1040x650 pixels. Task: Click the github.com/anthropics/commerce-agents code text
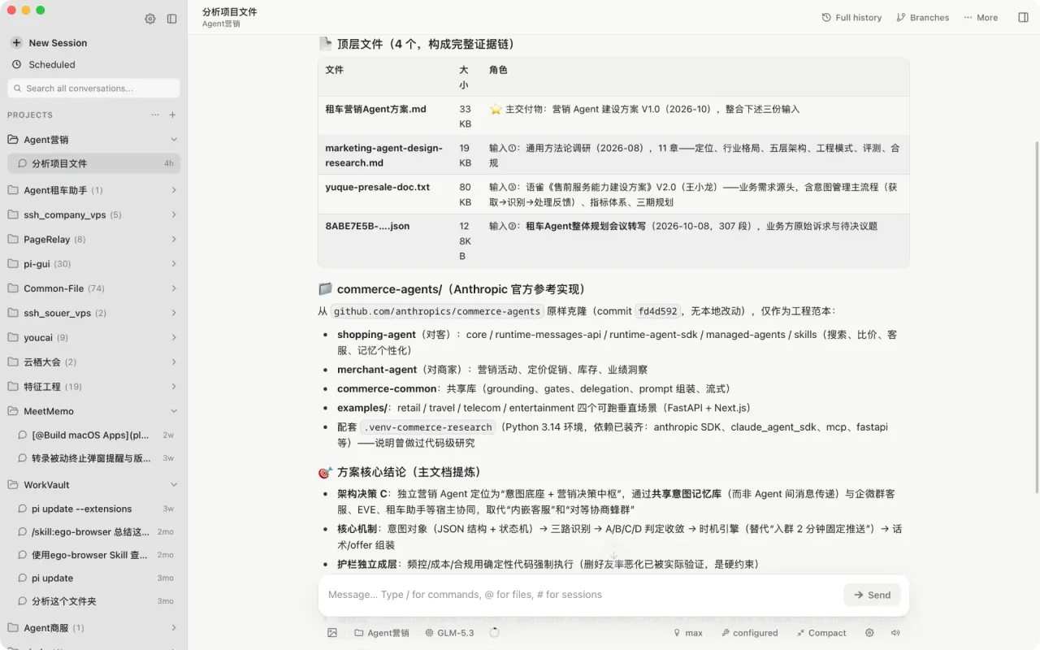pyautogui.click(x=436, y=311)
